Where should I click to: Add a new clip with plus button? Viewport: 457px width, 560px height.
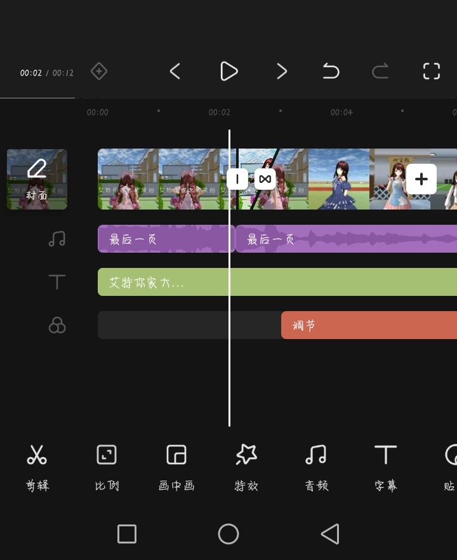pos(421,179)
